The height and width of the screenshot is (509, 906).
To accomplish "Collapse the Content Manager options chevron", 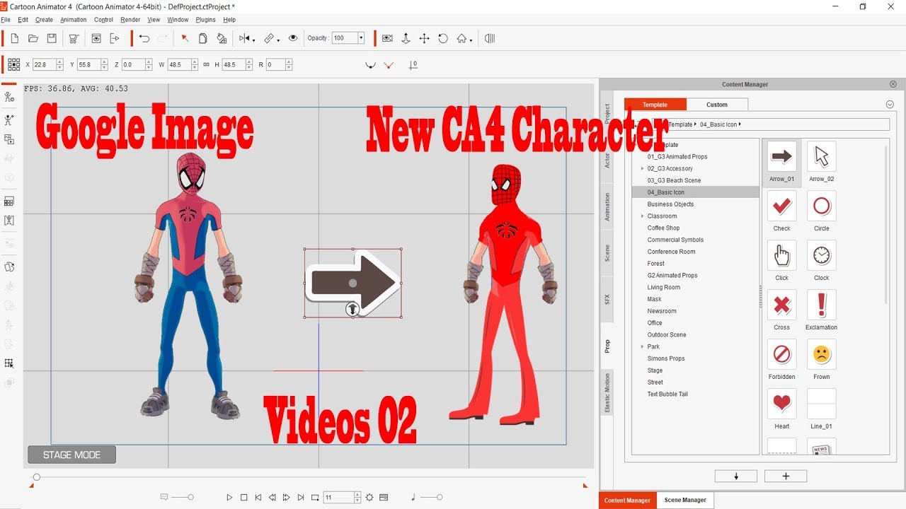I will pos(890,105).
